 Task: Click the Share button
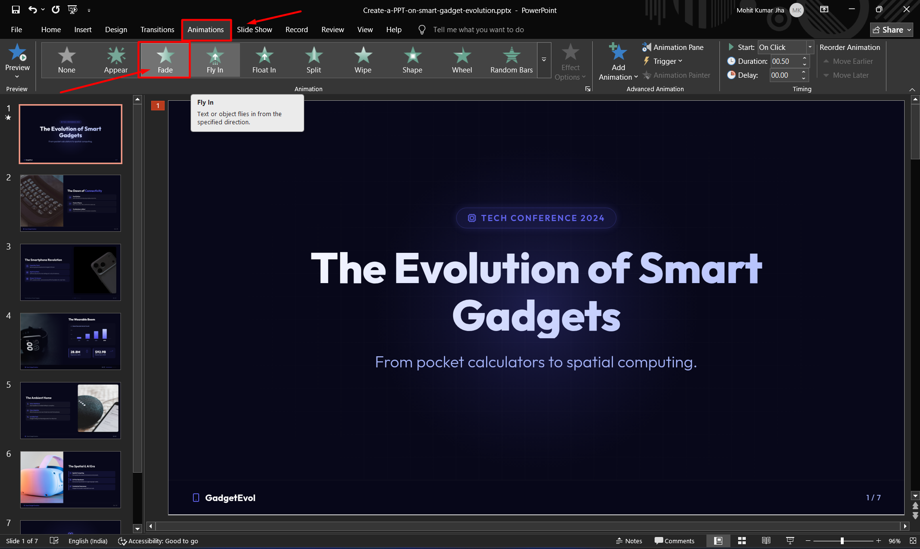[x=891, y=30]
